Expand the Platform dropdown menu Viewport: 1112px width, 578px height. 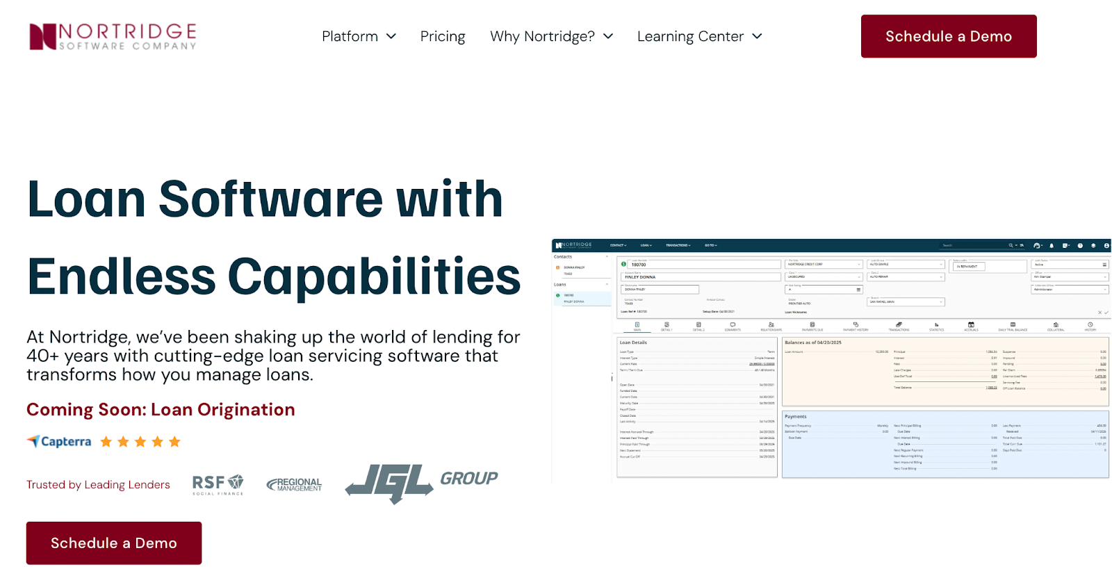click(x=359, y=36)
